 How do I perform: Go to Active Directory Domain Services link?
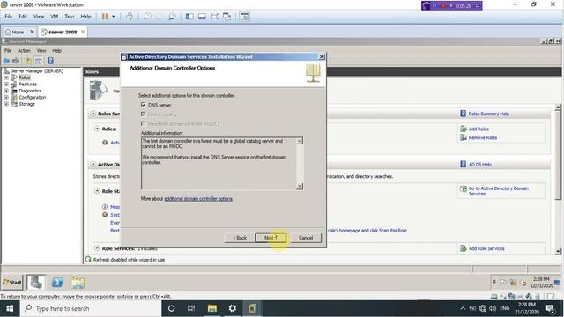coord(498,191)
